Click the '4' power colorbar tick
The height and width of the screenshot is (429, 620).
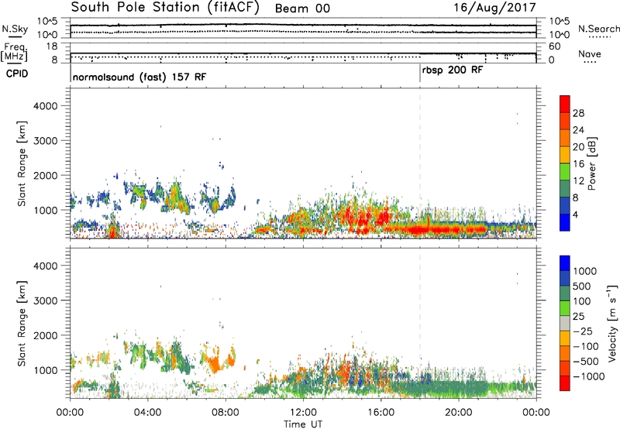[576, 214]
